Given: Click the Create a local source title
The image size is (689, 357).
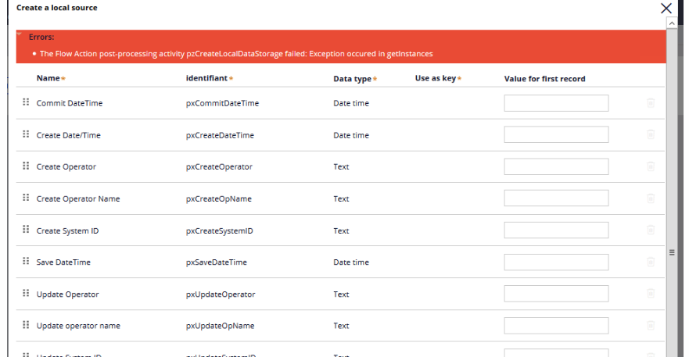Looking at the screenshot, I should pos(56,8).
